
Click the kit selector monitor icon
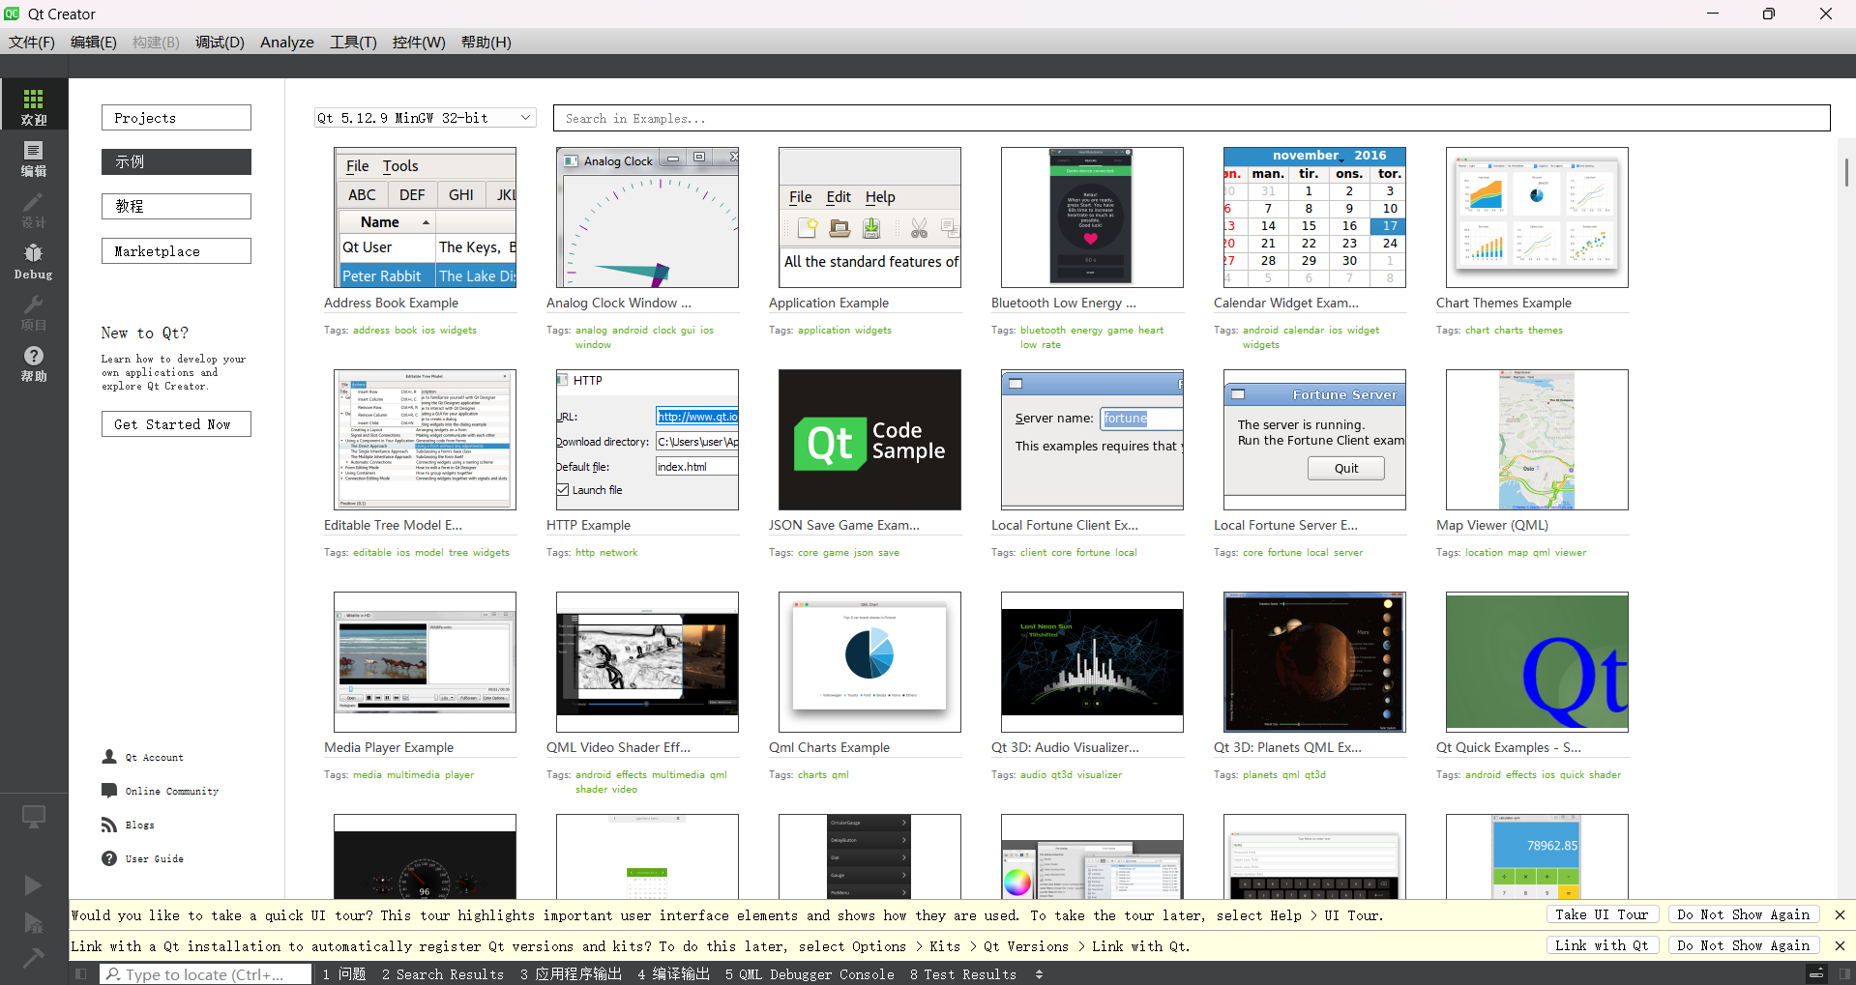(34, 817)
